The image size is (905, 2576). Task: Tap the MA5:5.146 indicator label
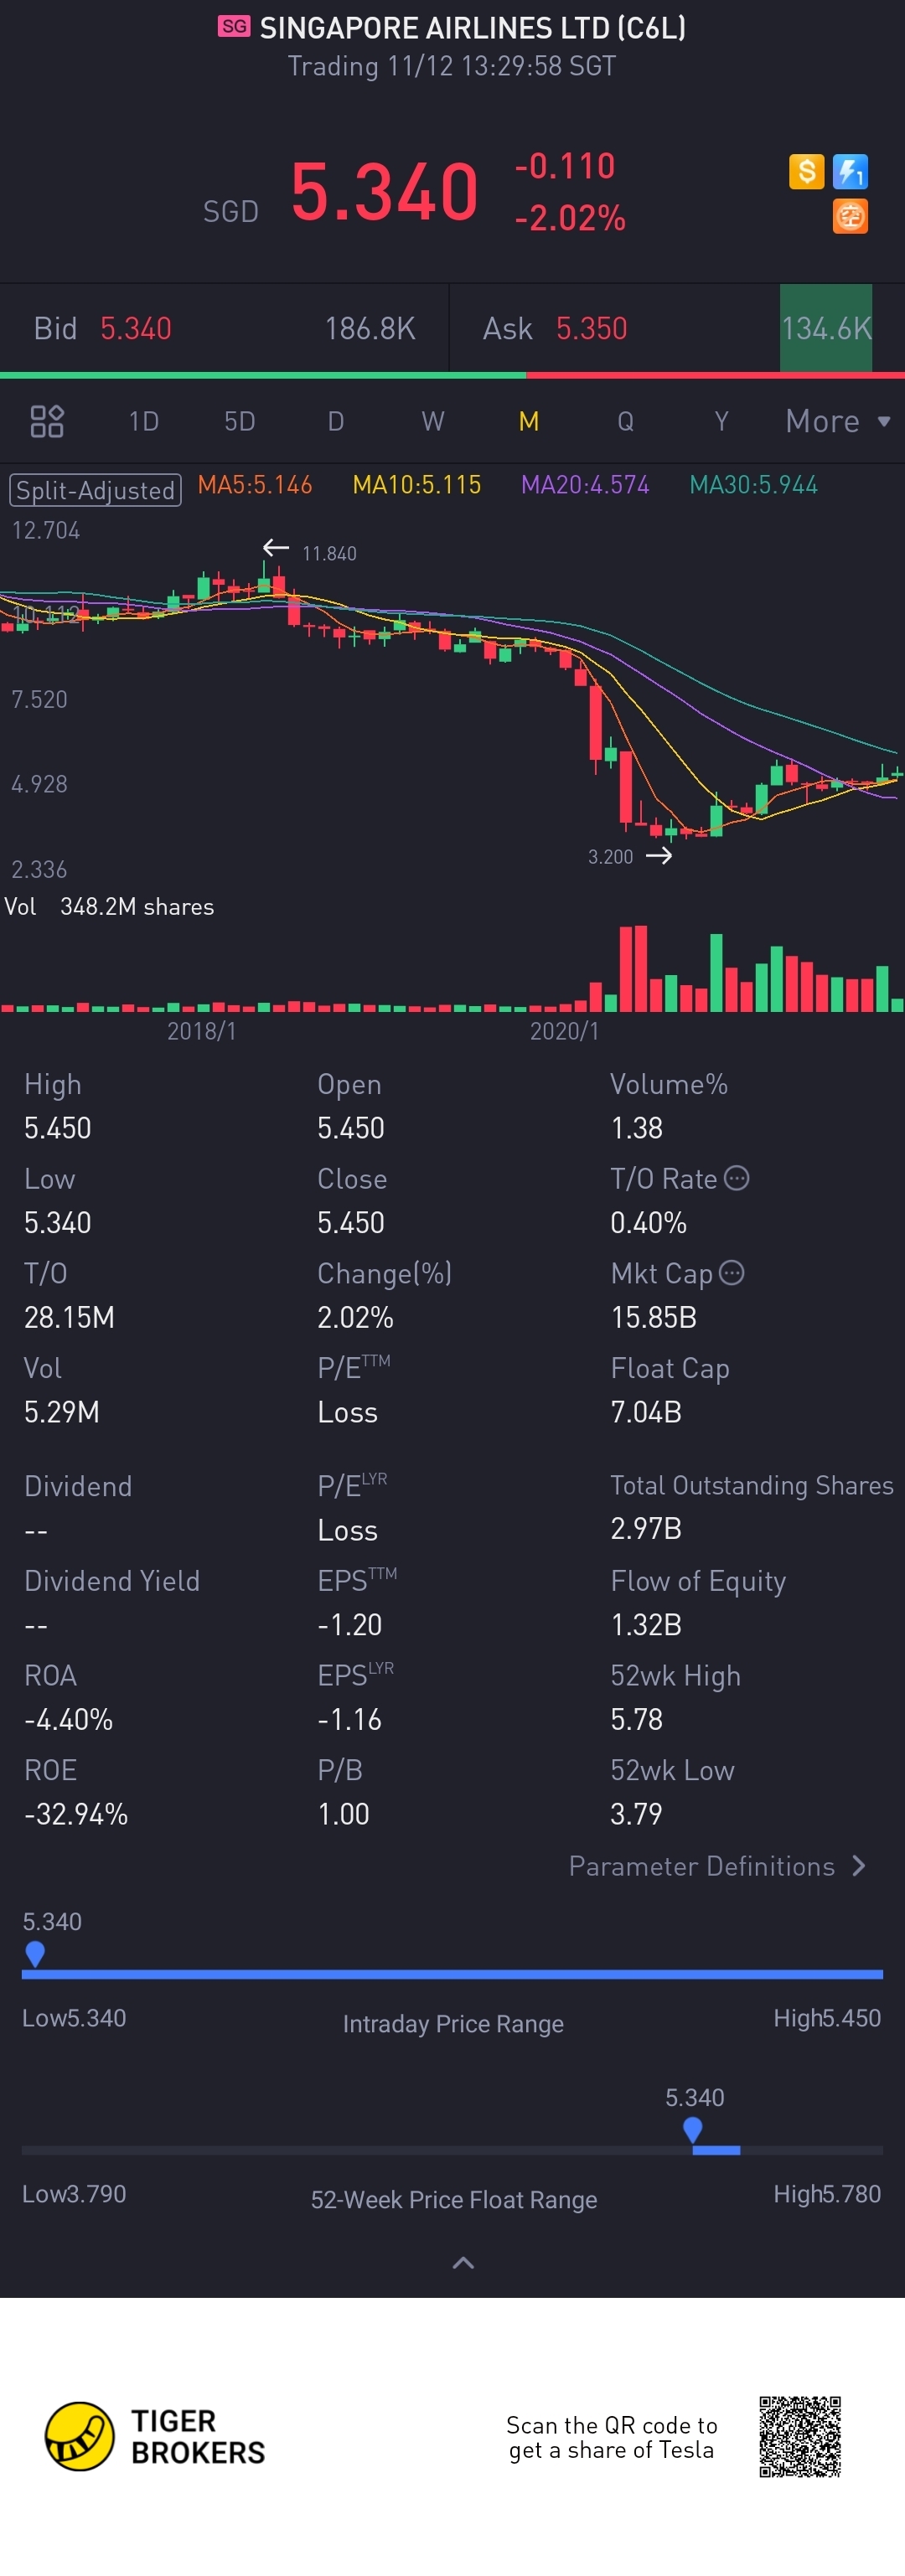[x=255, y=485]
